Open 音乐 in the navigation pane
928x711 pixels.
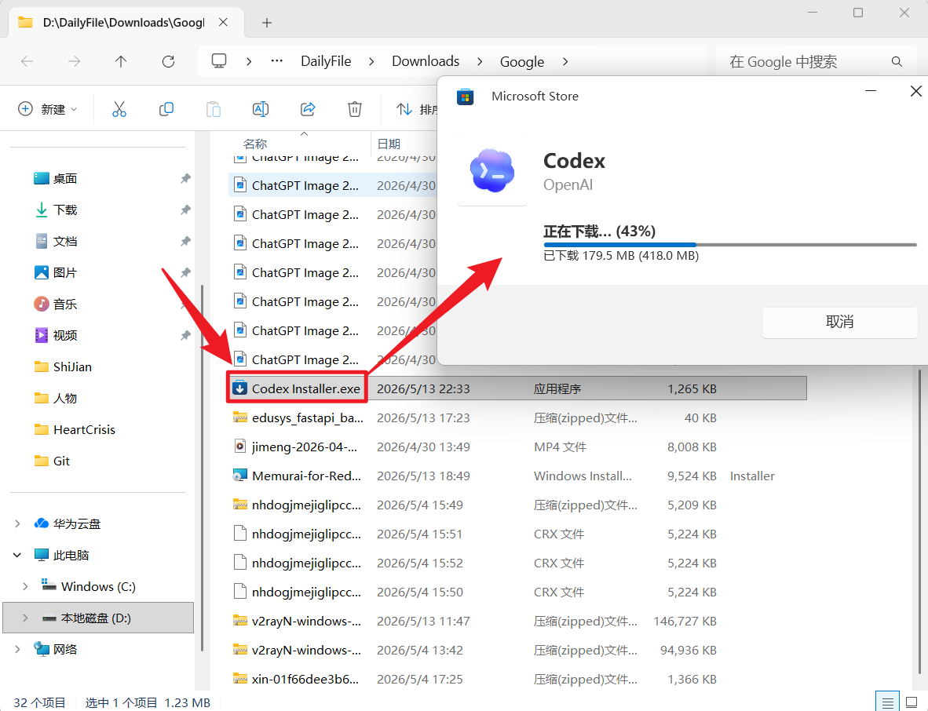point(64,304)
